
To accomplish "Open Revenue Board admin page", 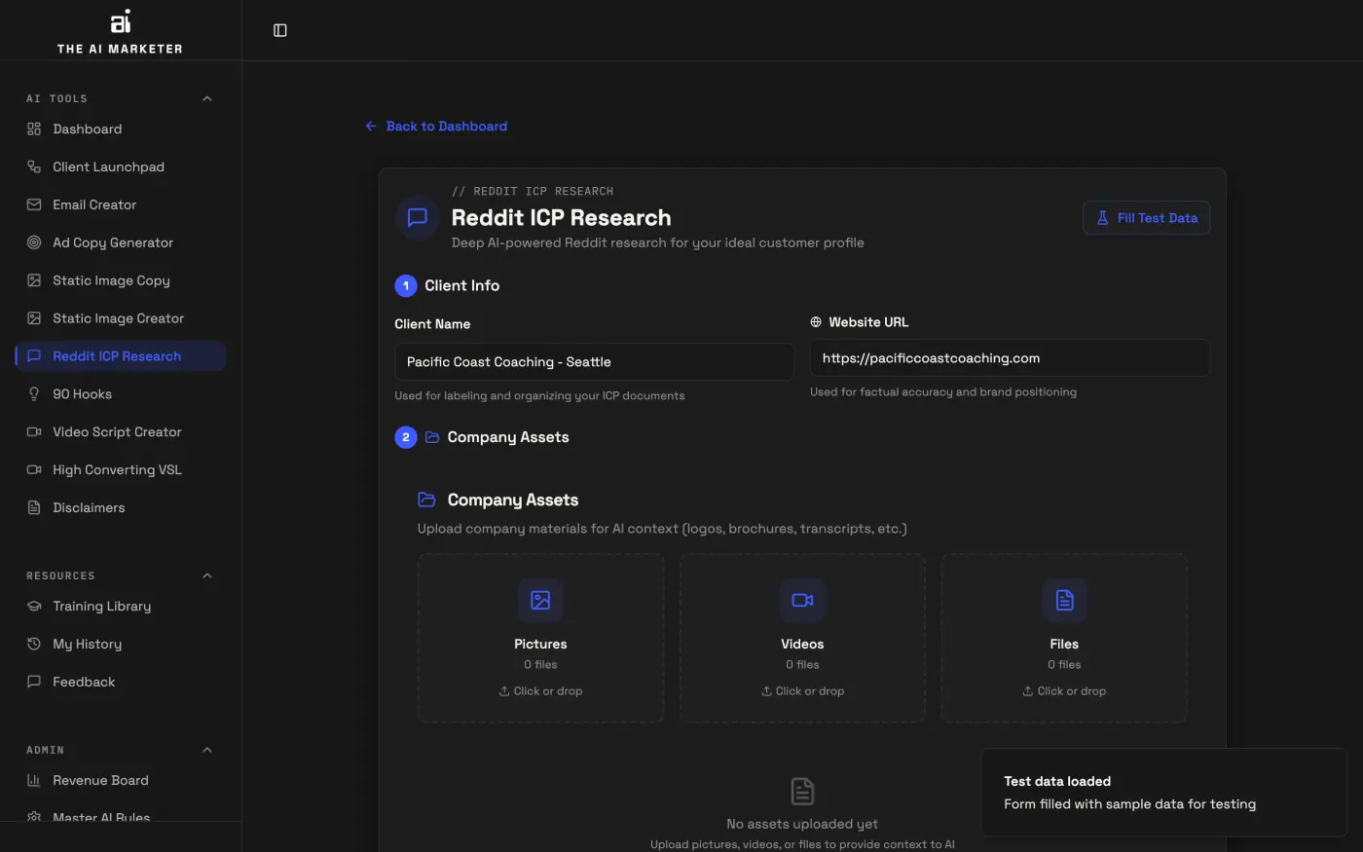I will point(121,780).
